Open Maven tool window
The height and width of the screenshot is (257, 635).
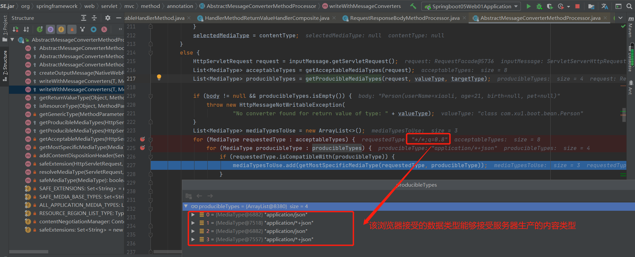click(x=630, y=27)
